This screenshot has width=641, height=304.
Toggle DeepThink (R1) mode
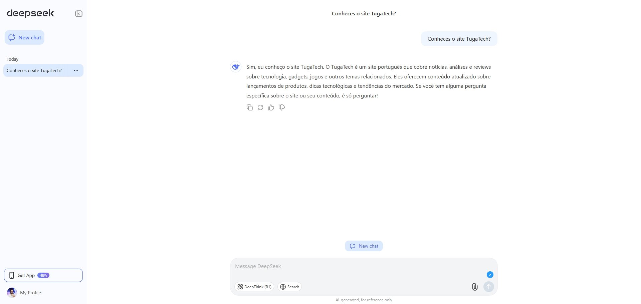click(x=254, y=287)
